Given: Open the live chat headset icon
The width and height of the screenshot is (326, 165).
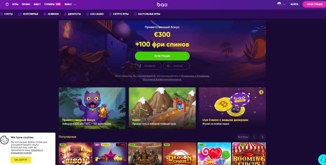Looking at the screenshot, I should tap(323, 160).
